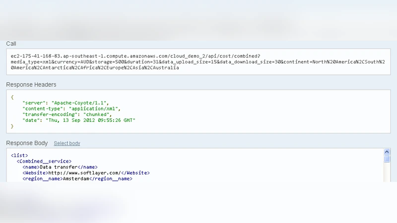Click the media_type query parameters line
Image resolution: width=397 pixels, height=223 pixels.
pyautogui.click(x=198, y=62)
